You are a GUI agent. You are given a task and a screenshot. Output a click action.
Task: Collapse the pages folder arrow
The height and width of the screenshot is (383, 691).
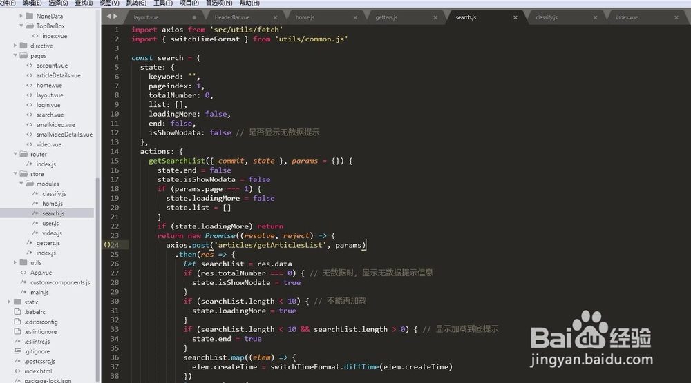point(15,55)
